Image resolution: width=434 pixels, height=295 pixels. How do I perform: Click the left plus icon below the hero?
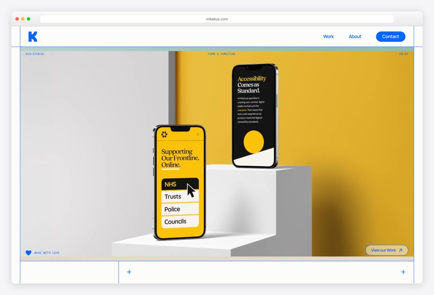(129, 272)
